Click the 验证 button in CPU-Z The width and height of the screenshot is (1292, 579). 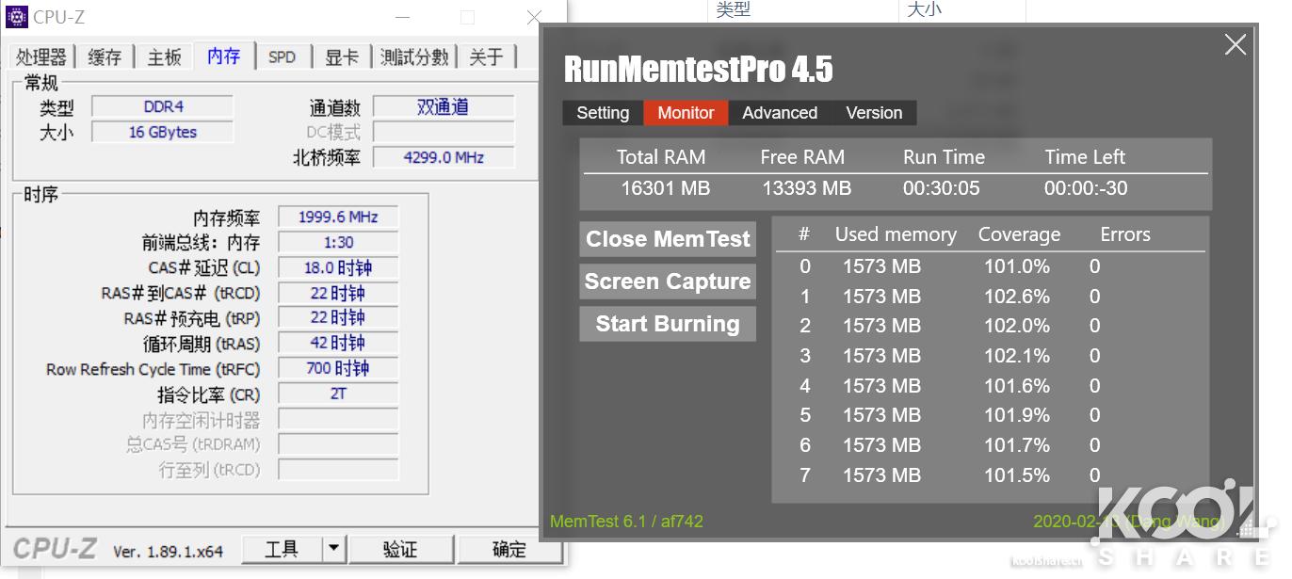coord(401,549)
